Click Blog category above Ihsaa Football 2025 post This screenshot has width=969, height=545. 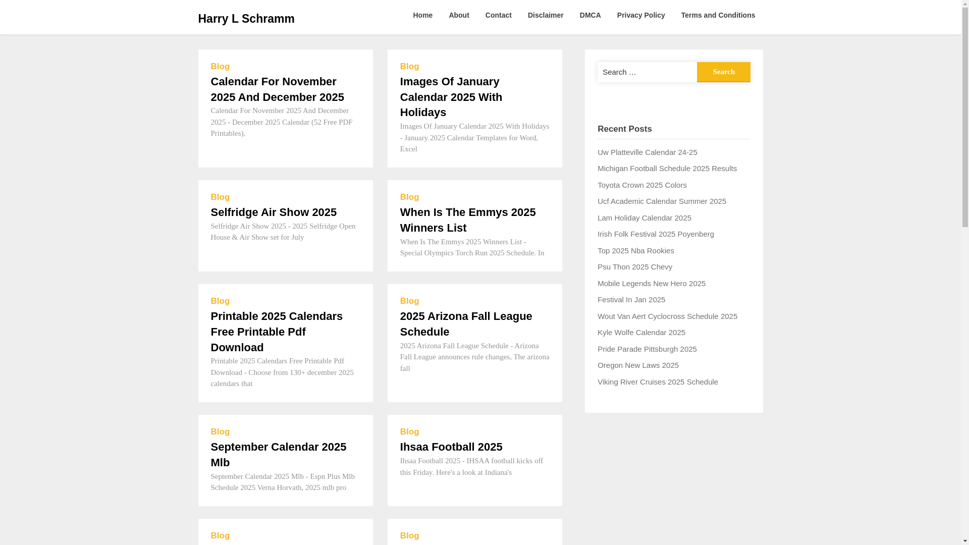point(409,432)
